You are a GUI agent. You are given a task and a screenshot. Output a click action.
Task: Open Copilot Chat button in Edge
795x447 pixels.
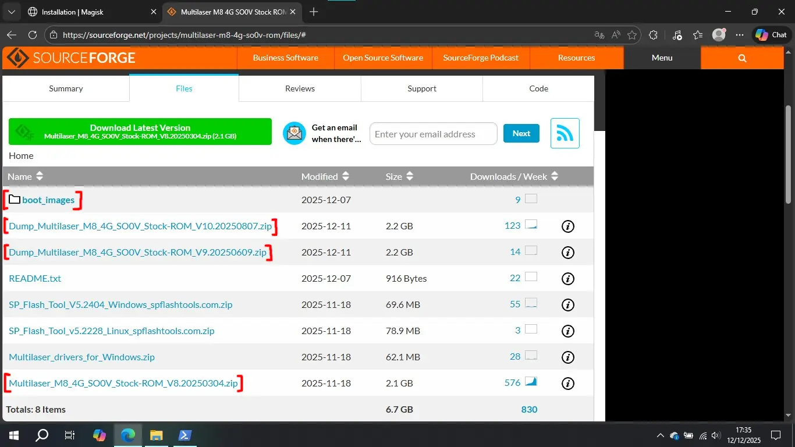[x=771, y=35]
